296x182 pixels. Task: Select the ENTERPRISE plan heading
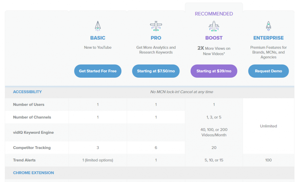[x=269, y=38]
